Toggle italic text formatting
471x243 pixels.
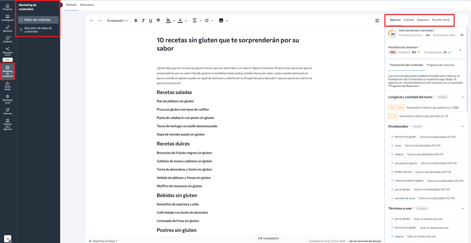pyautogui.click(x=143, y=20)
